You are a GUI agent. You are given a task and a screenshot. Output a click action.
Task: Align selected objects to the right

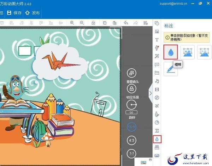(x=22, y=23)
